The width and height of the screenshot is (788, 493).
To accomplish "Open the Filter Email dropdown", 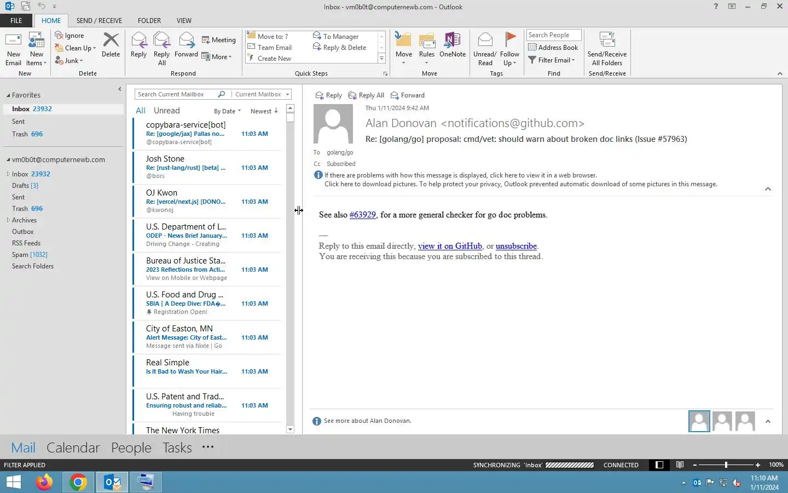I will (552, 60).
